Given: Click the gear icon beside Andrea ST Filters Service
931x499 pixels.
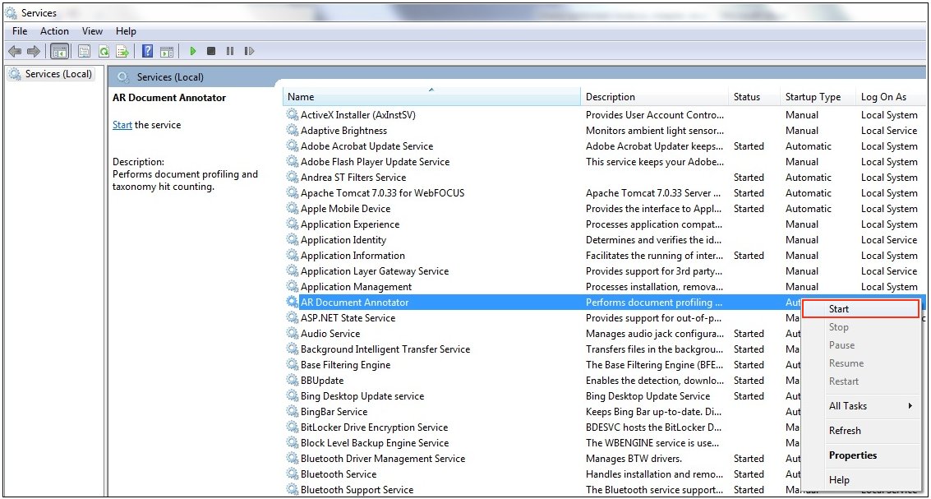Looking at the screenshot, I should tap(293, 177).
